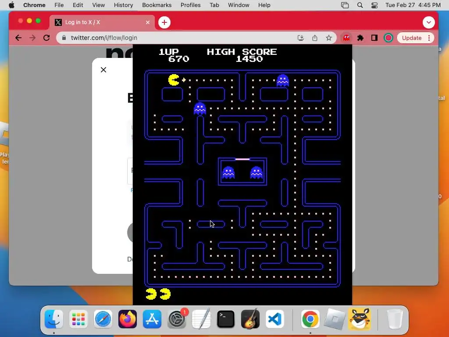Launch Safari from the Dock
The width and height of the screenshot is (449, 337).
tap(103, 319)
